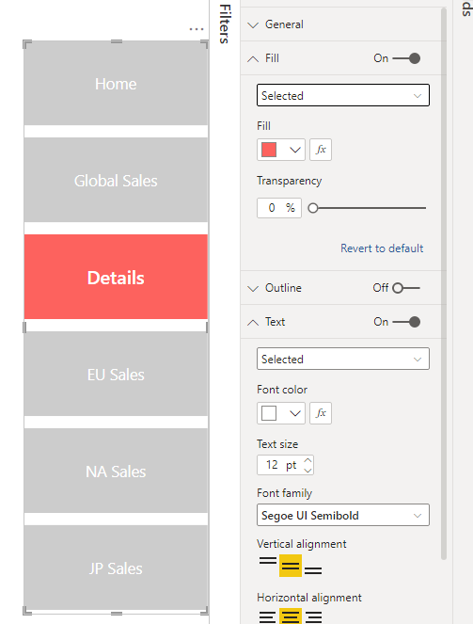Click the Global Sales navigation button
Screen dimensions: 473x624
coord(116,180)
